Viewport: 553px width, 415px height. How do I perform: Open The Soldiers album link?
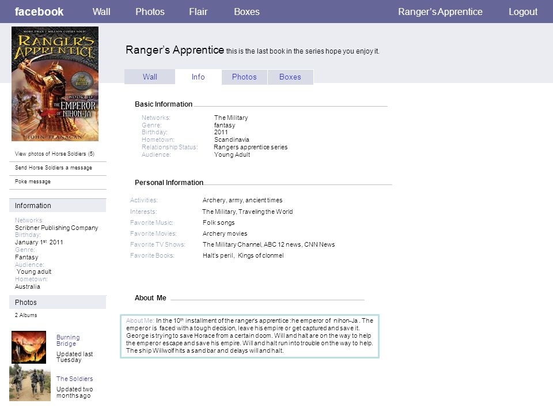pyautogui.click(x=75, y=379)
